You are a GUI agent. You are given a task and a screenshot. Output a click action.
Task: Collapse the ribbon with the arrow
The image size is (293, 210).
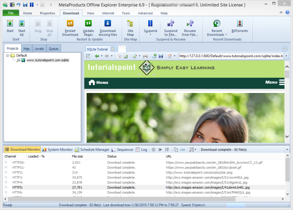point(281,12)
